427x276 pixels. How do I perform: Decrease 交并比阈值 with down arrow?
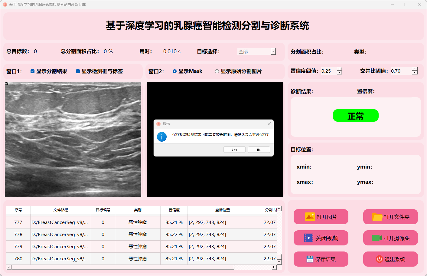coord(415,73)
